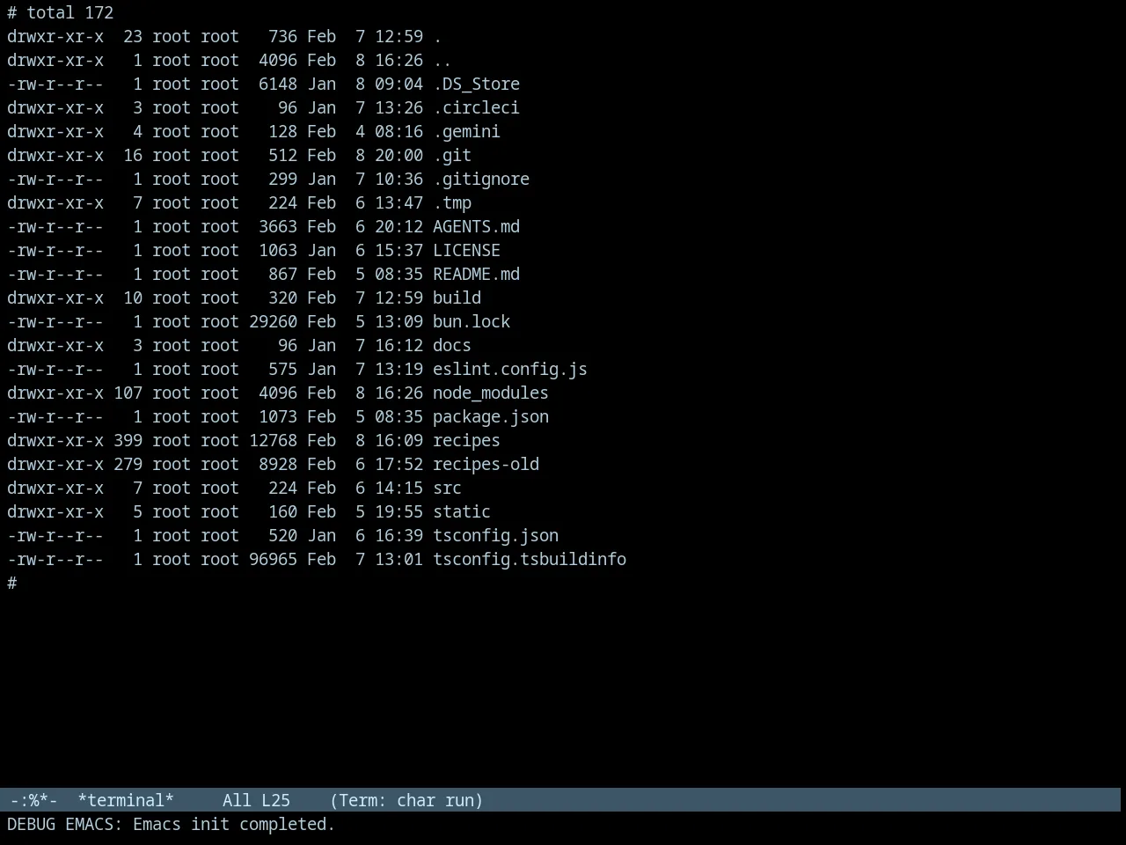1126x845 pixels.
Task: Click the .DS_Store file name
Action: coord(476,84)
